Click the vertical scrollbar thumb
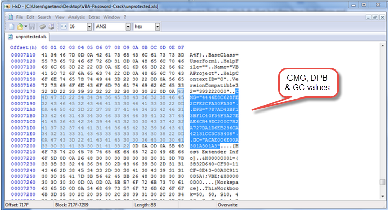The height and width of the screenshot is (210, 388). tap(383, 182)
